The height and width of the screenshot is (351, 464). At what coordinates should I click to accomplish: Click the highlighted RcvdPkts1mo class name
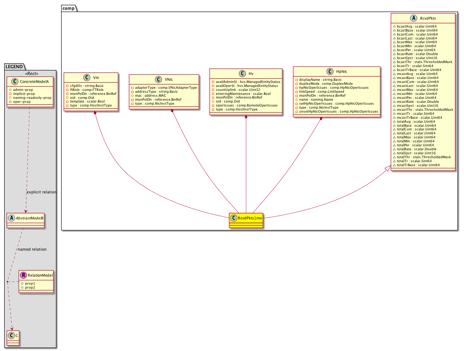tap(250, 218)
